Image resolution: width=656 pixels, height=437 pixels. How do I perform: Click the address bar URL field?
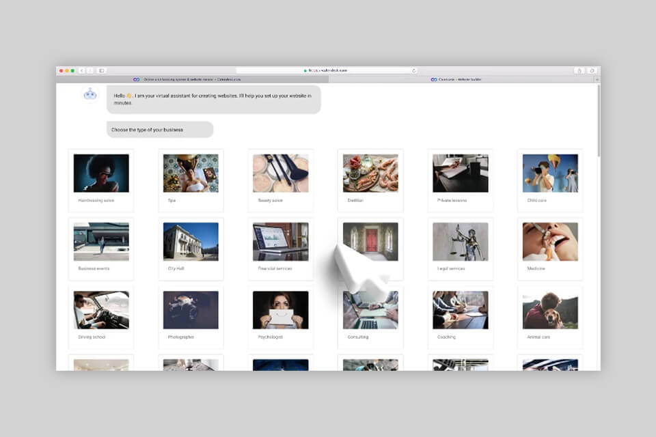[x=327, y=71]
